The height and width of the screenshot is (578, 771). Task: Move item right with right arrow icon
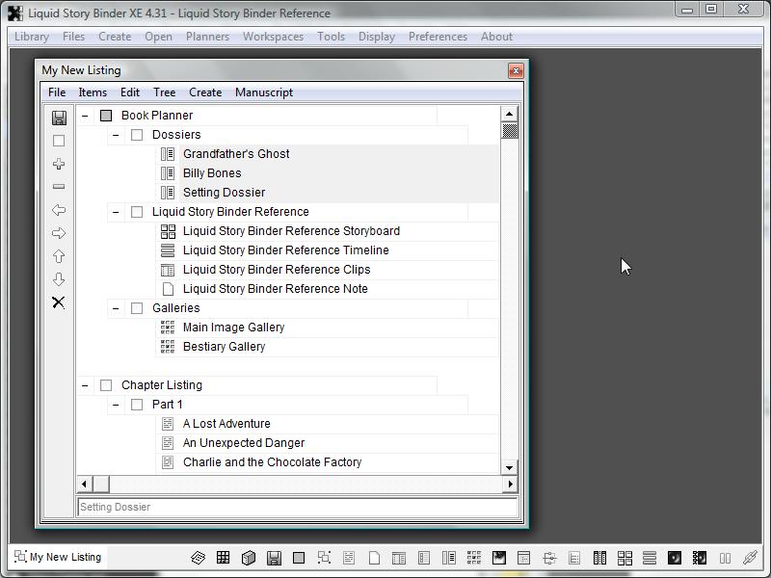point(59,233)
